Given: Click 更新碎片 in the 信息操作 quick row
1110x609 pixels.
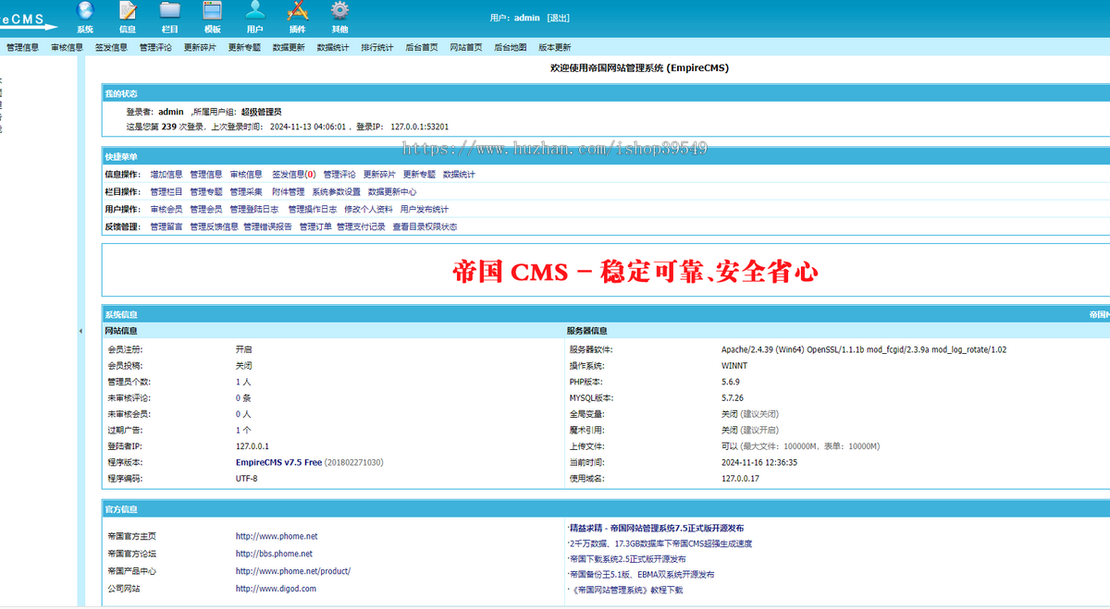Looking at the screenshot, I should (x=379, y=174).
